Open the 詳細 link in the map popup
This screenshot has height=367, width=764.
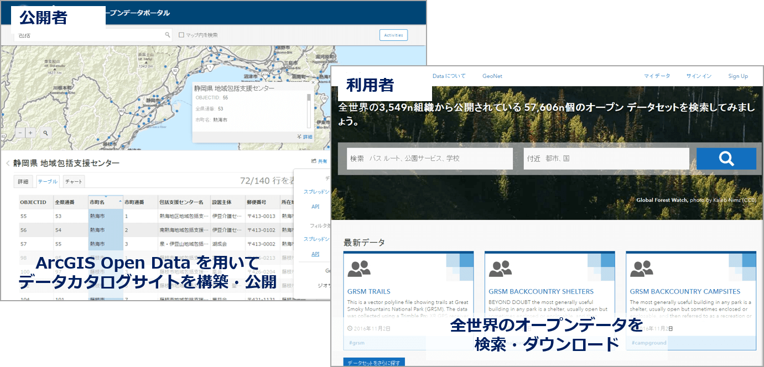(304, 137)
